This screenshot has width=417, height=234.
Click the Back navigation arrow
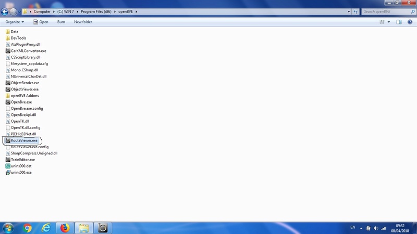5,11
